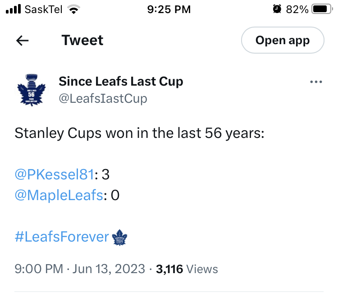Tap the Since Leafs Last Cup avatar
The image size is (338, 297).
[x=31, y=89]
